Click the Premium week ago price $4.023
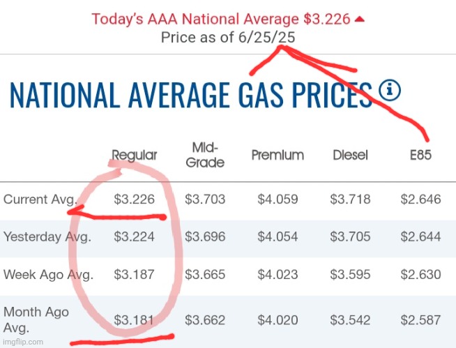 (x=278, y=275)
